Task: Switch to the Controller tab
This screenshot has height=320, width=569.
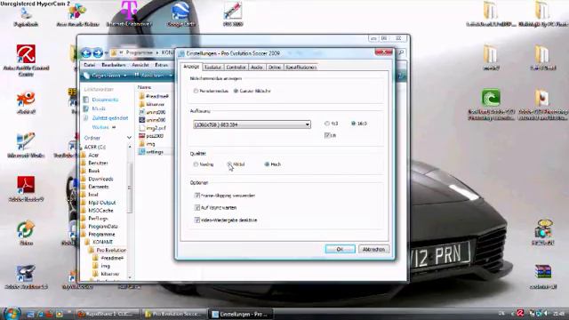Action: [236, 68]
